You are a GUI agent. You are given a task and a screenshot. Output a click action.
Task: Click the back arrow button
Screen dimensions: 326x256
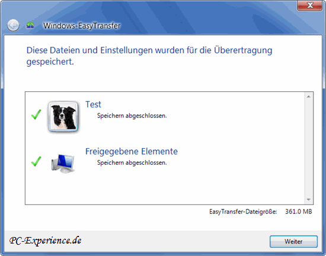click(x=13, y=25)
